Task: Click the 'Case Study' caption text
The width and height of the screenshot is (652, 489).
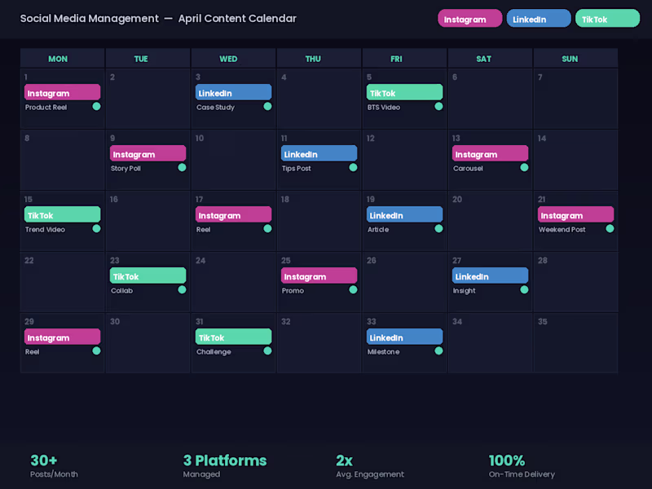Action: (215, 108)
